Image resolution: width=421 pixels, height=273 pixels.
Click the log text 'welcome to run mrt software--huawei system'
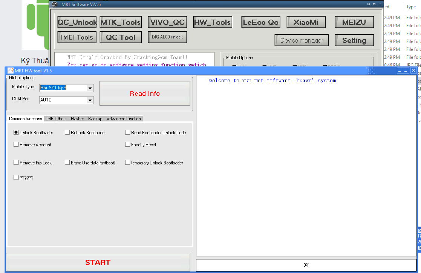pyautogui.click(x=272, y=80)
